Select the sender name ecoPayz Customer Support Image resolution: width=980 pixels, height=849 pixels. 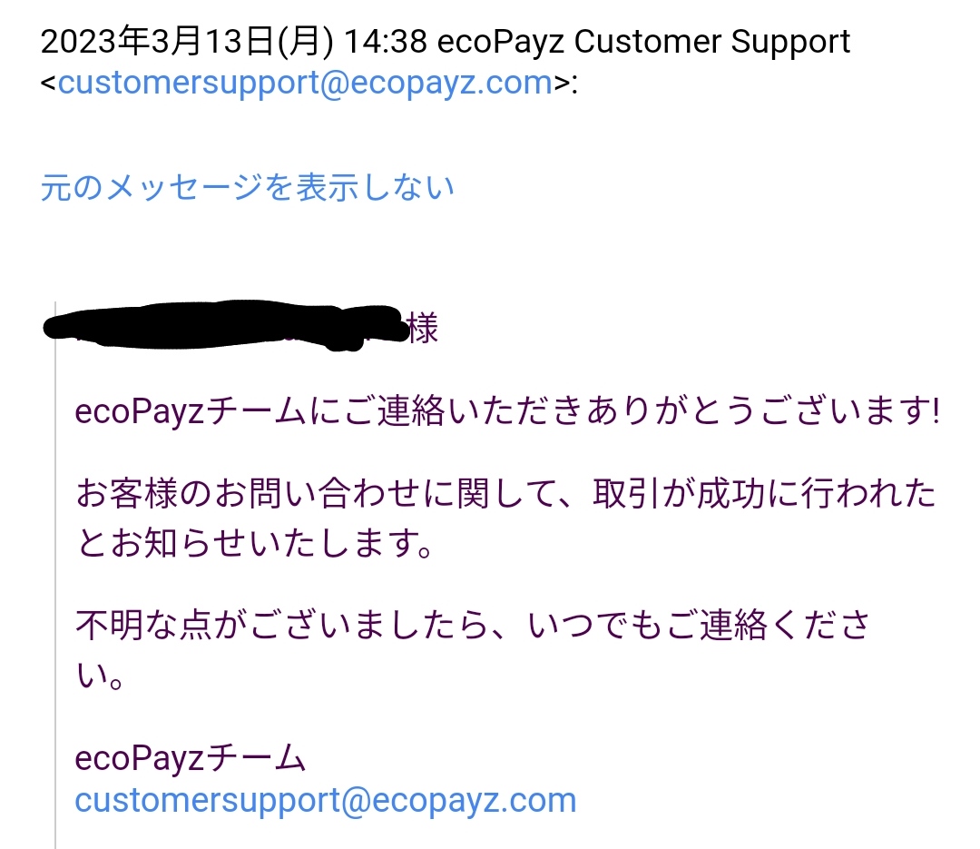tap(643, 42)
